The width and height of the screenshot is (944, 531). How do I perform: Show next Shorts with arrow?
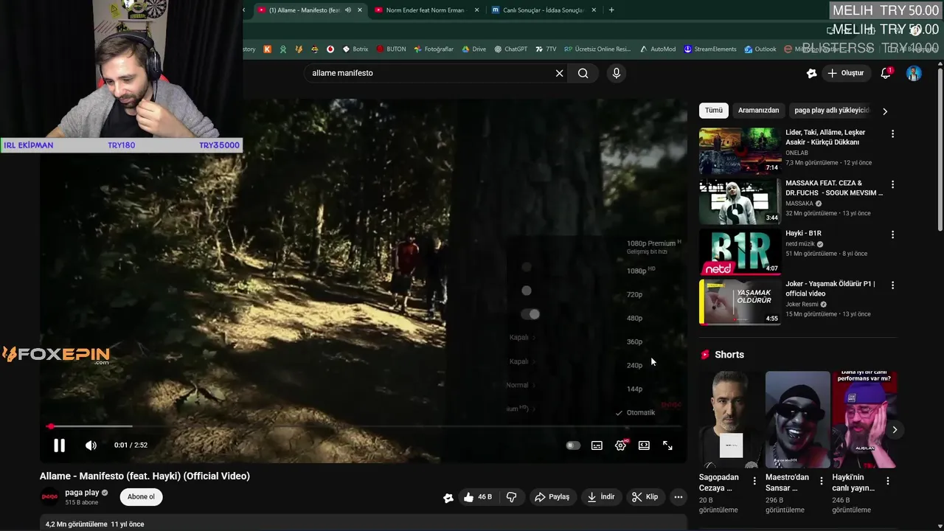coord(895,430)
